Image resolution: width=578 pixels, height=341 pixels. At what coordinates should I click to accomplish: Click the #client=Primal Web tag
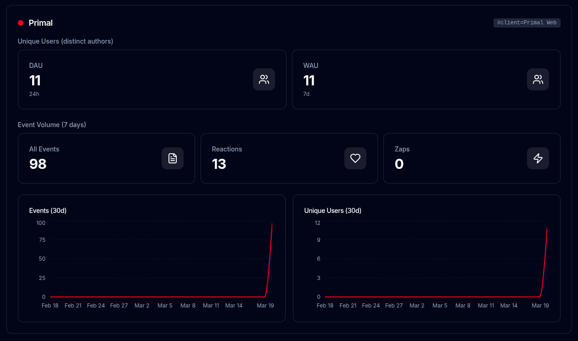[x=527, y=23]
